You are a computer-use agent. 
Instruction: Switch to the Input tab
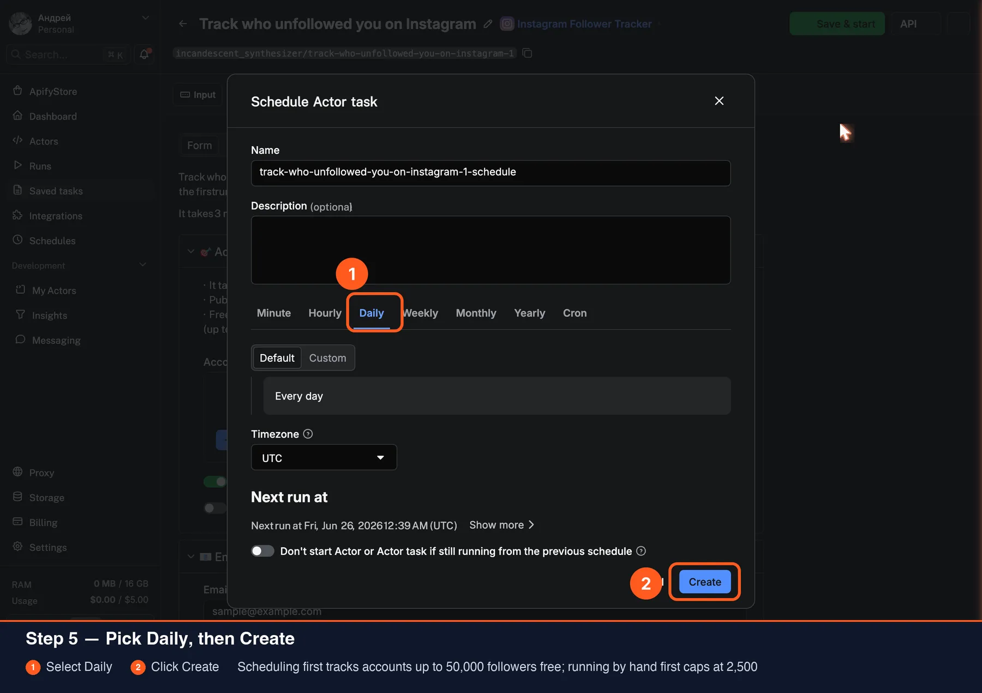click(x=198, y=95)
